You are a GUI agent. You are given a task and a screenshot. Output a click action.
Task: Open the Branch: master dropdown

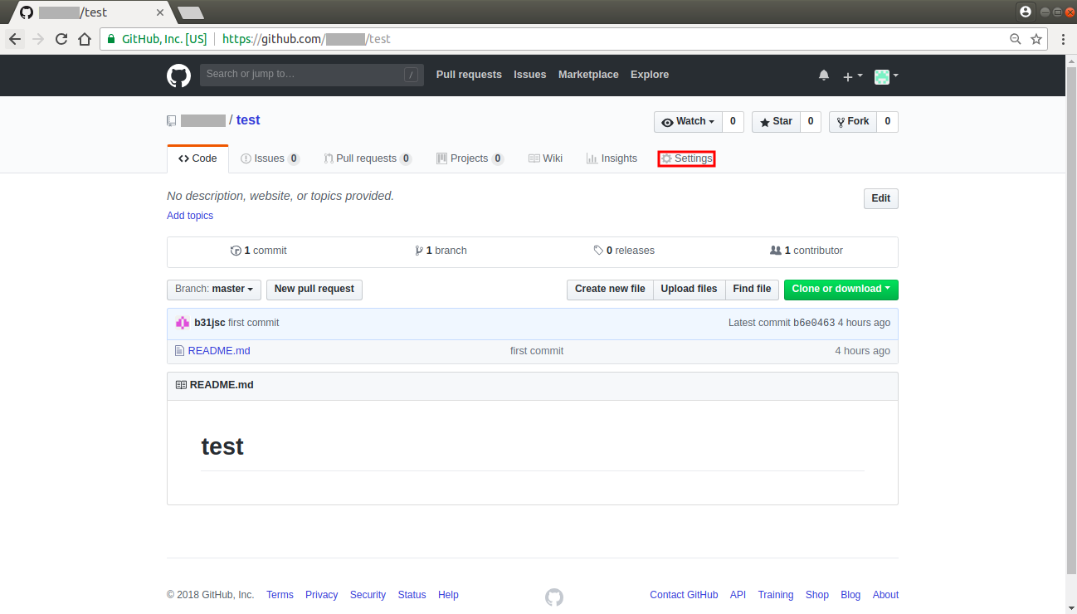pos(214,290)
